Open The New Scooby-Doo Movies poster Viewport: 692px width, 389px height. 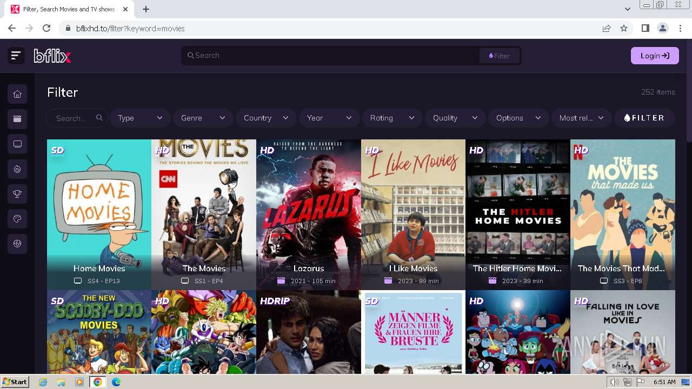99,332
